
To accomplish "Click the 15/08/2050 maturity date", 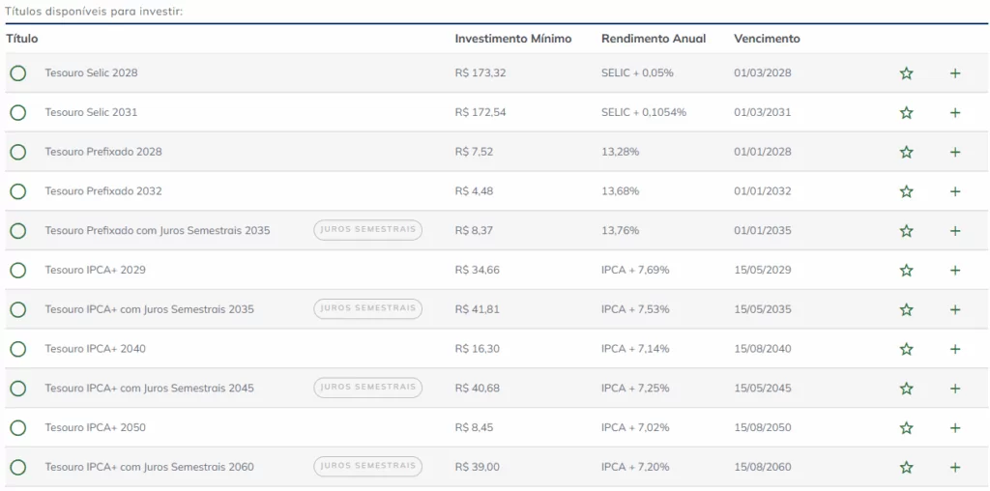I will [x=763, y=428].
